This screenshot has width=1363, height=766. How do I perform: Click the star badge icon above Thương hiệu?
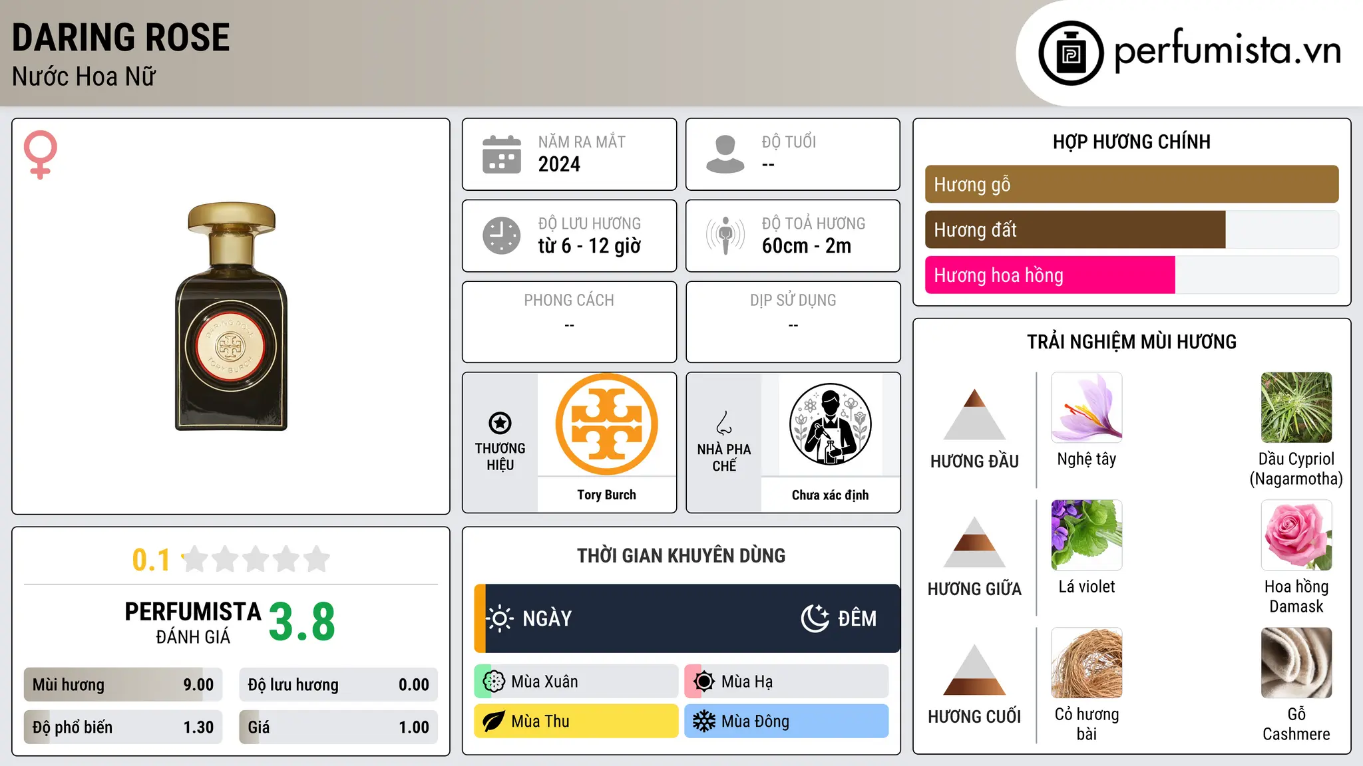point(500,423)
